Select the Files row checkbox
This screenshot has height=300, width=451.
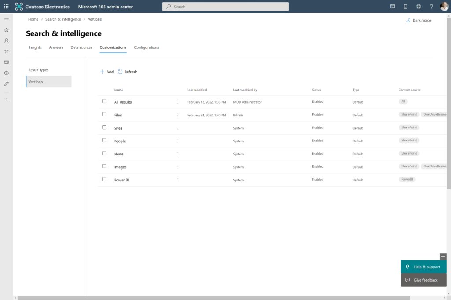104,114
